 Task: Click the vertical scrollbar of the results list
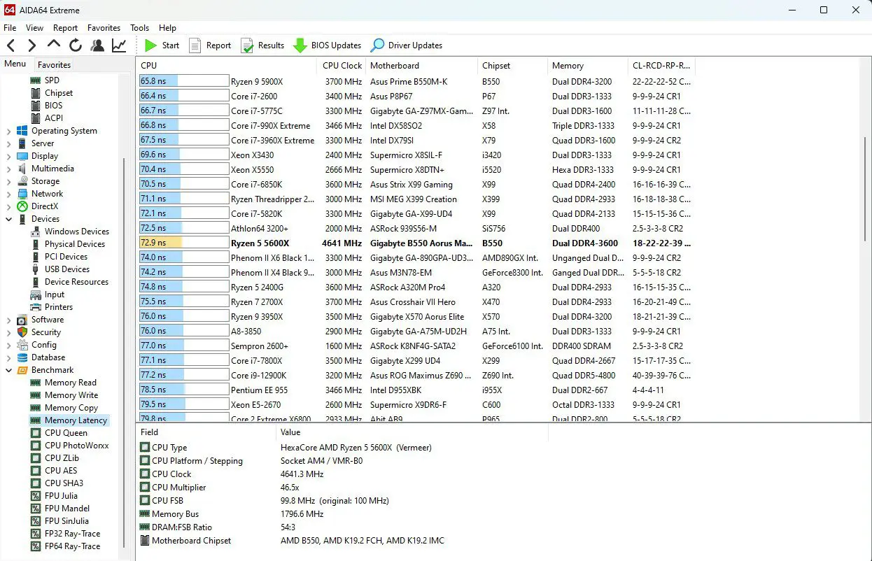(x=866, y=189)
